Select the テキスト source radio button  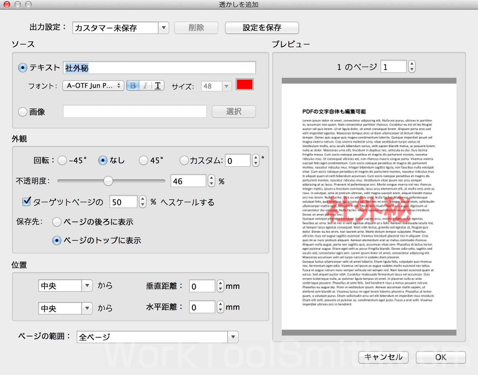[x=23, y=68]
